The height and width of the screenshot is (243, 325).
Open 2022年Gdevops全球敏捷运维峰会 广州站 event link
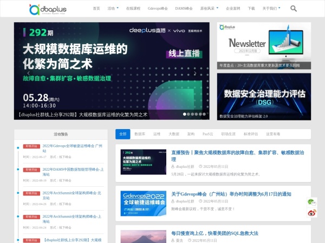click(x=73, y=148)
